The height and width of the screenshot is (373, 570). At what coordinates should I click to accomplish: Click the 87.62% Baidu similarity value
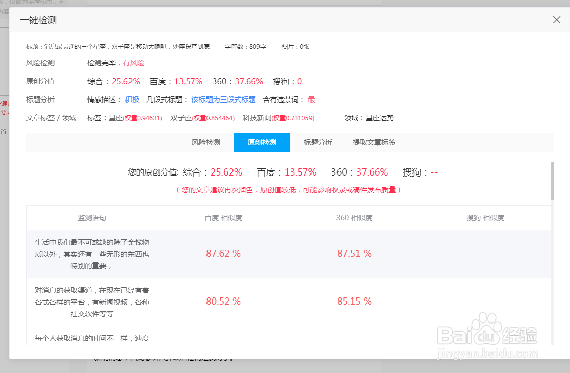(x=223, y=253)
